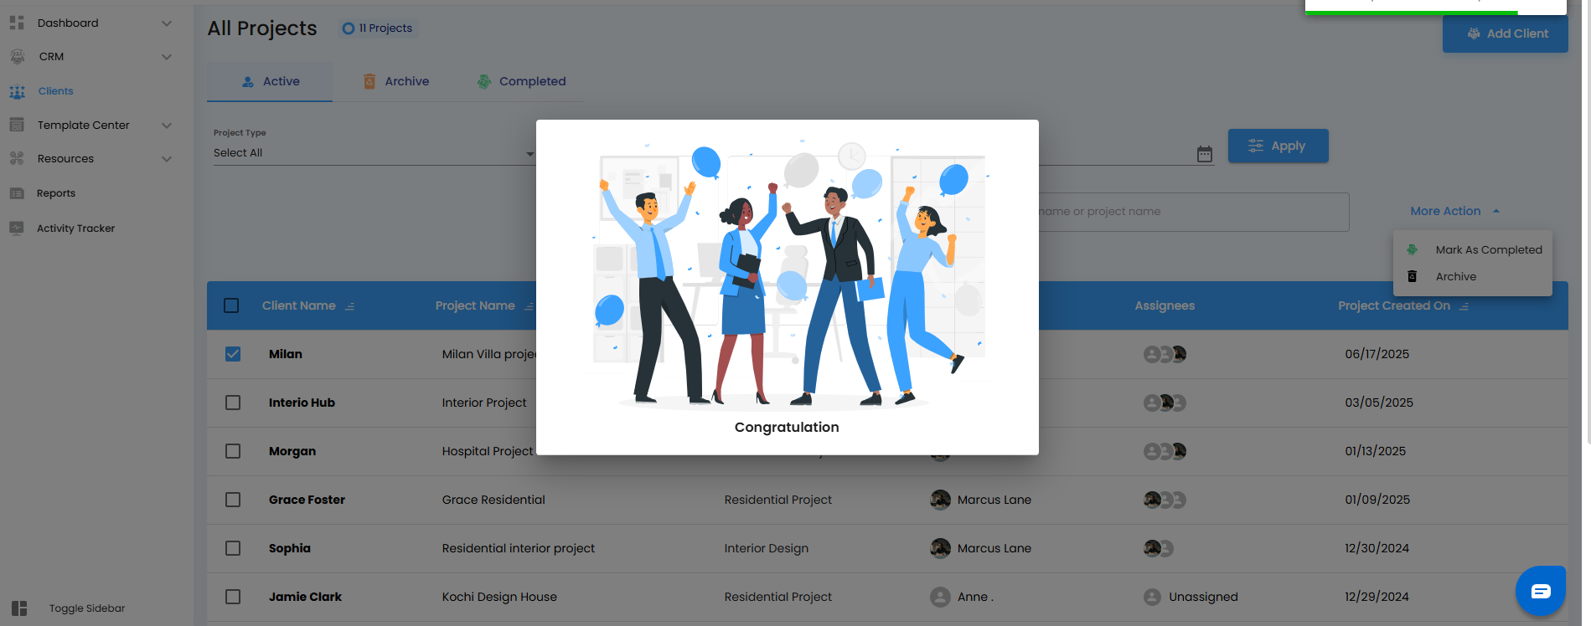
Task: Expand the CRM menu chevron
Action: click(167, 57)
